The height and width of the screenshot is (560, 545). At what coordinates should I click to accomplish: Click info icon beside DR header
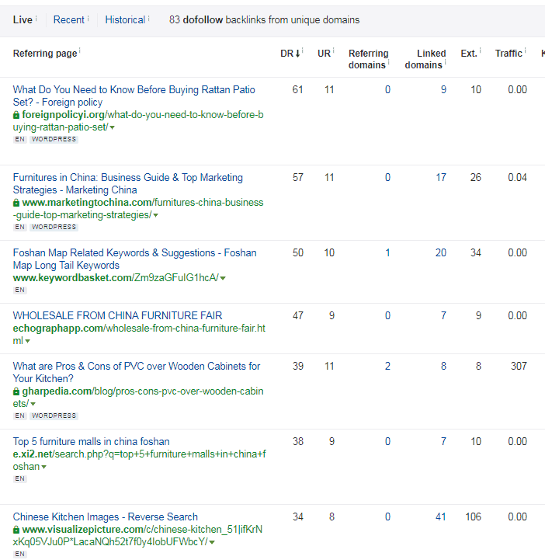pos(302,50)
